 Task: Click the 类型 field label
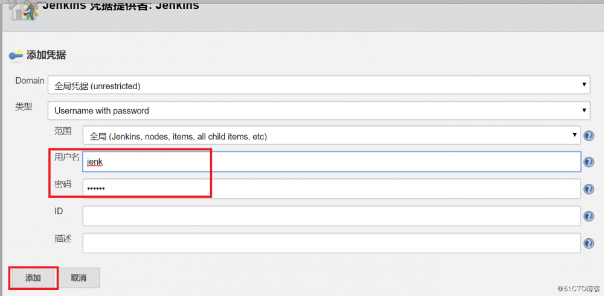tap(24, 106)
